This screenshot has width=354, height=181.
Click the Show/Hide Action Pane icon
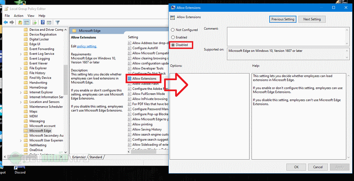[49, 22]
